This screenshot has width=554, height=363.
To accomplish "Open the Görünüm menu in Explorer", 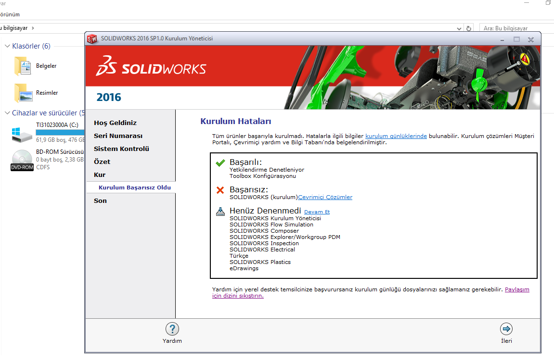I will [x=10, y=14].
